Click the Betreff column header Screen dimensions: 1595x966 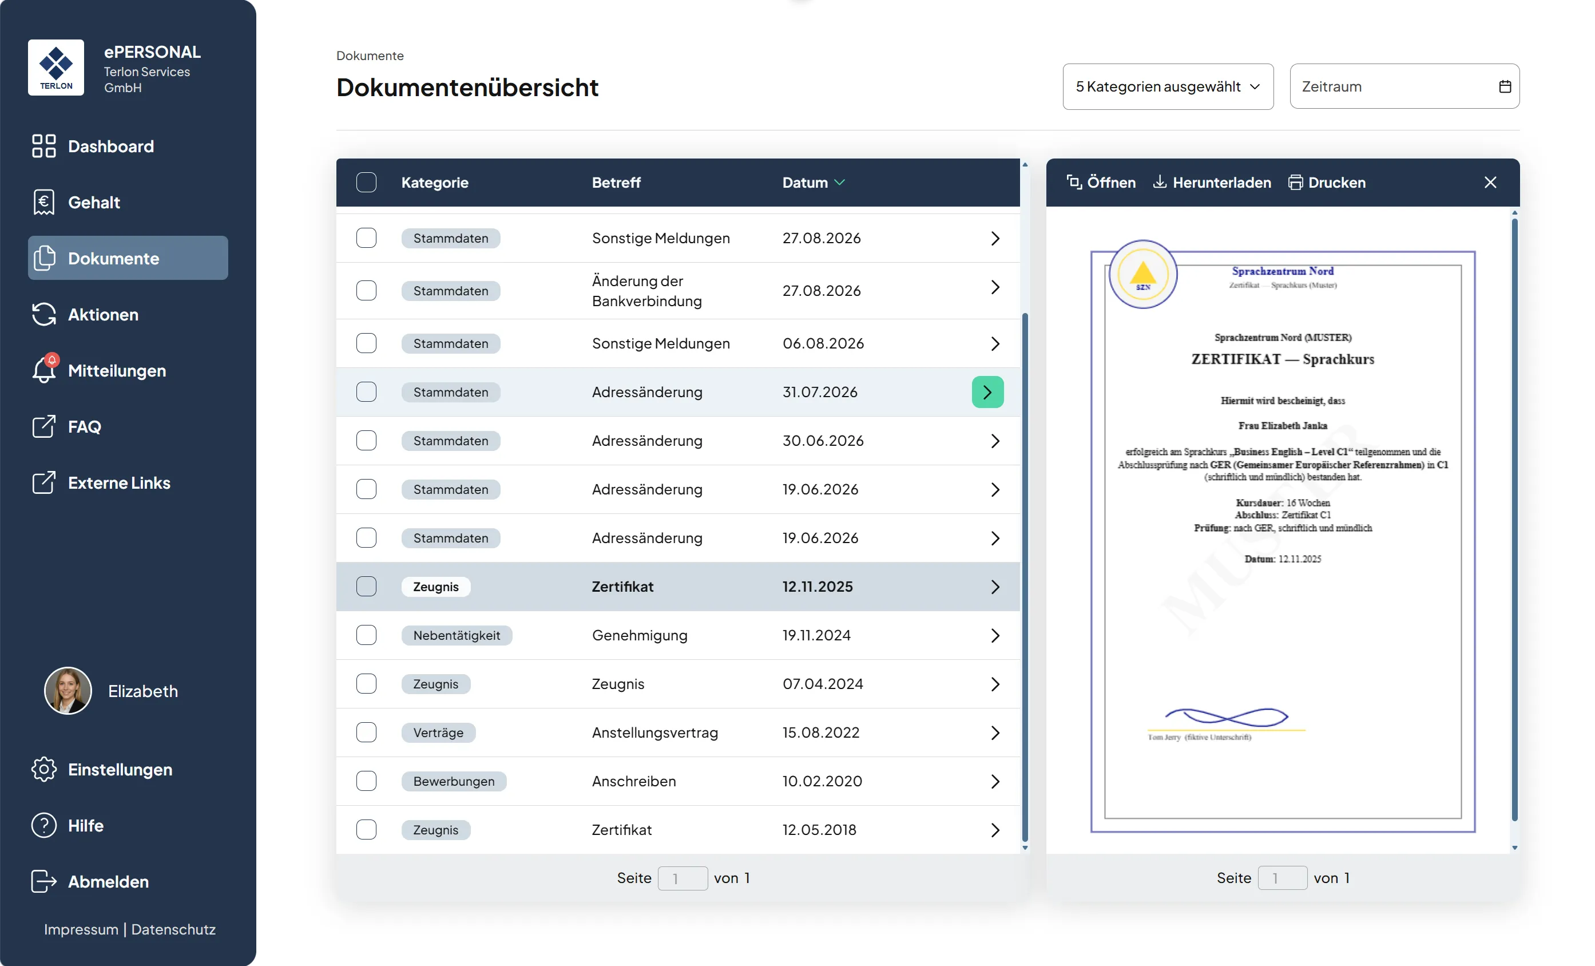[x=616, y=183]
